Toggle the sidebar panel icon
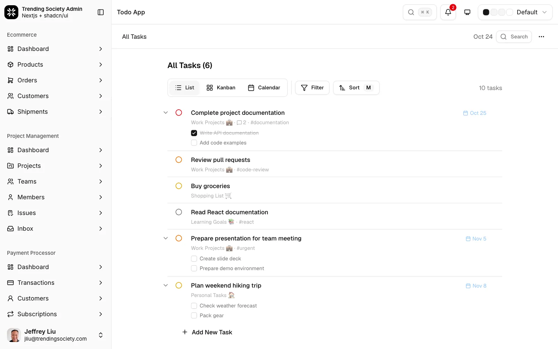Image resolution: width=558 pixels, height=349 pixels. pos(101,12)
